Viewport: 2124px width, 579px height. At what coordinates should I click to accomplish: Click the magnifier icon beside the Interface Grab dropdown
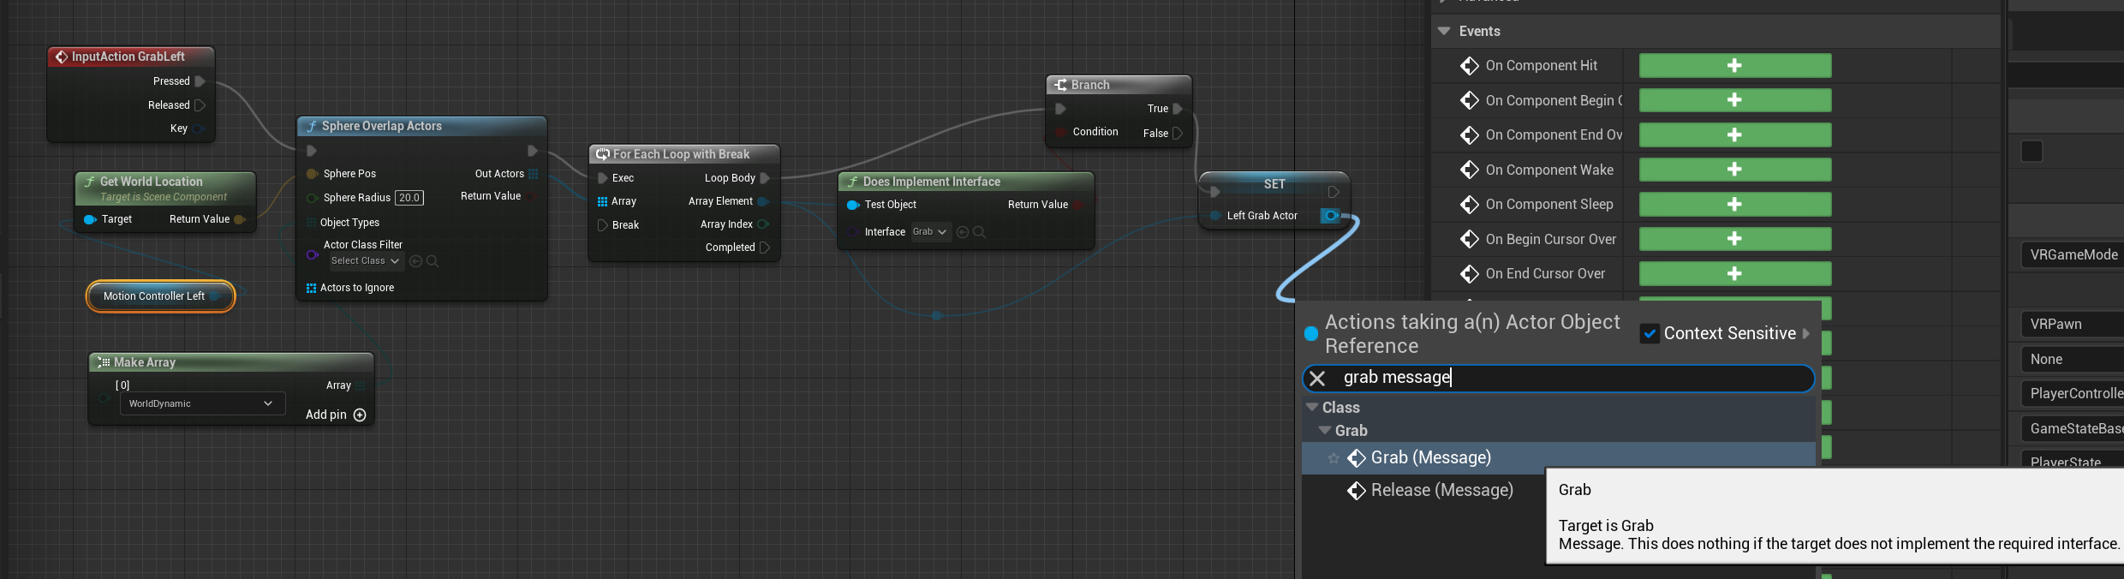pos(979,232)
